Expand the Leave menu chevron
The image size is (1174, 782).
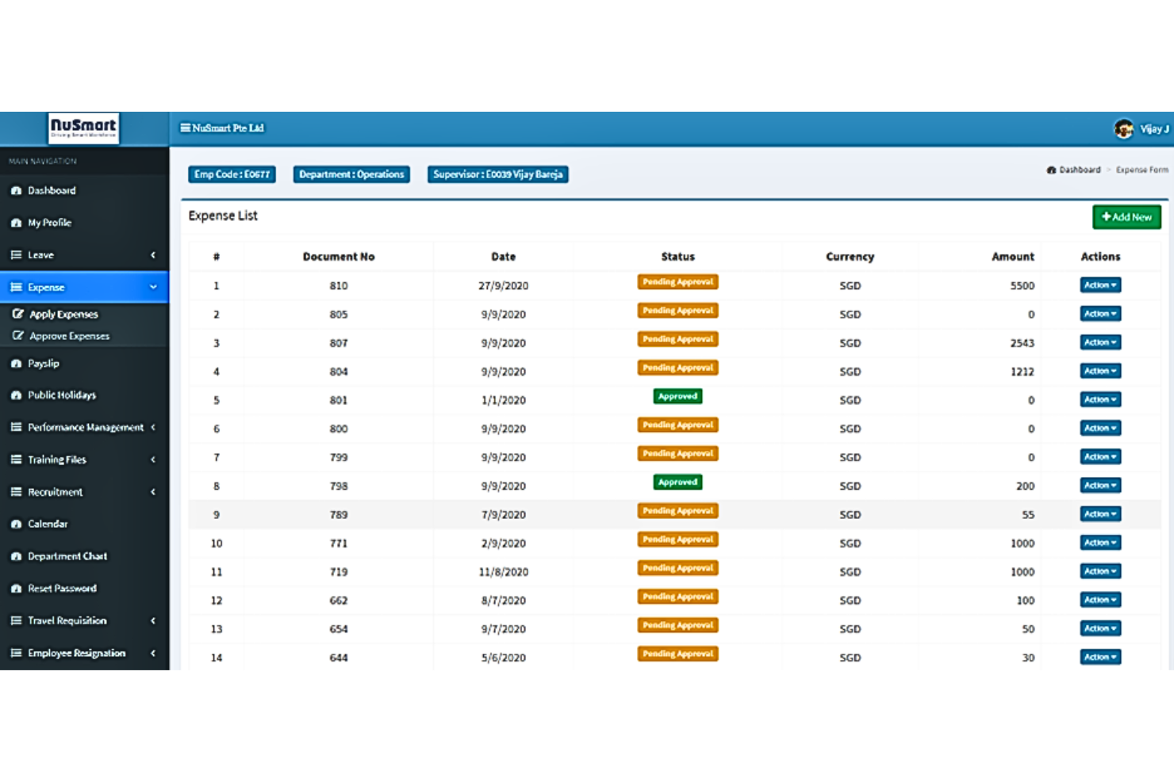click(153, 255)
